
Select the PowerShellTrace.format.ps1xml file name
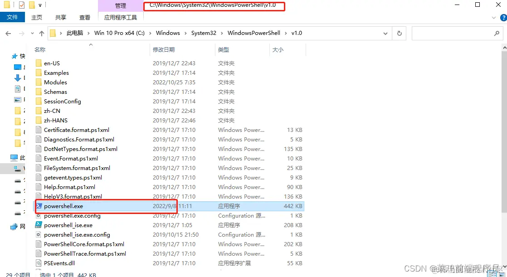(85, 254)
